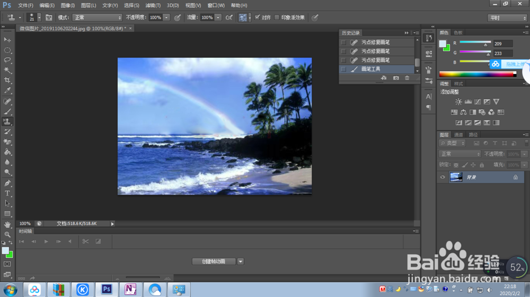The width and height of the screenshot is (530, 297).
Task: Expand status bar info arrow
Action: point(112,224)
